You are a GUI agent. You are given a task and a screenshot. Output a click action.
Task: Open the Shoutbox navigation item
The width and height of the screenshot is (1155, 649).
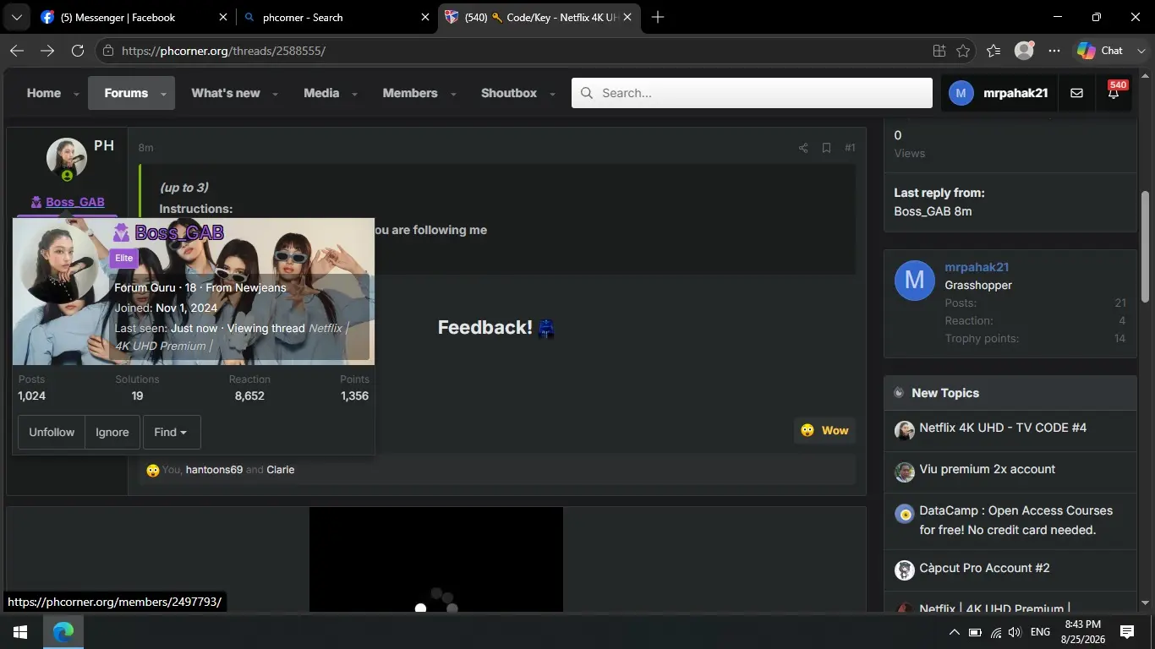point(509,93)
